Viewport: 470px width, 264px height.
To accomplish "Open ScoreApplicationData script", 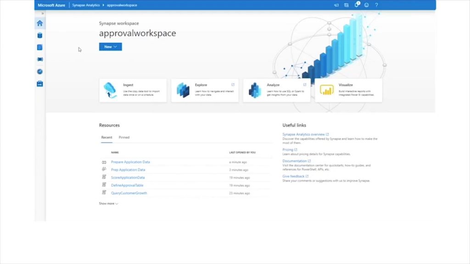I will [128, 177].
